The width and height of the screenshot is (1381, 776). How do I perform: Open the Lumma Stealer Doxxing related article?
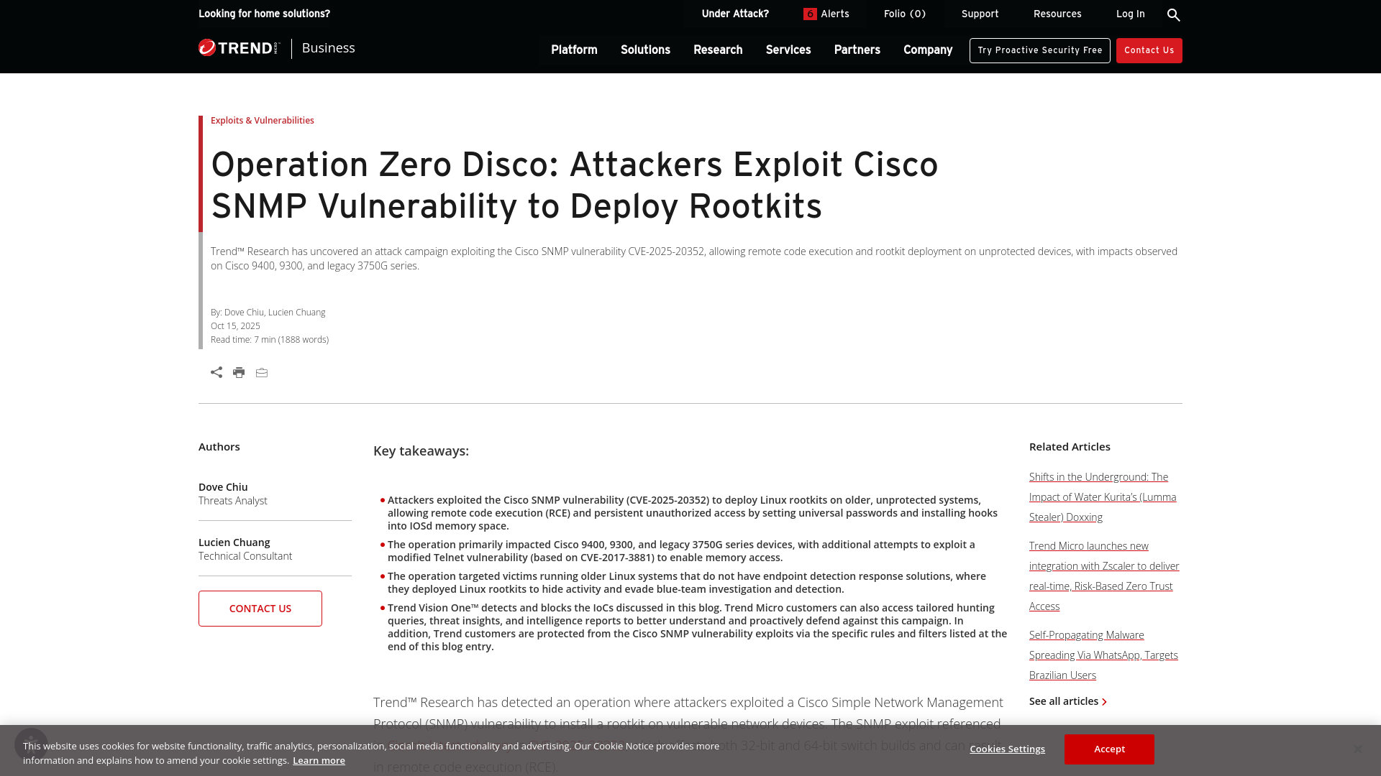[1102, 496]
